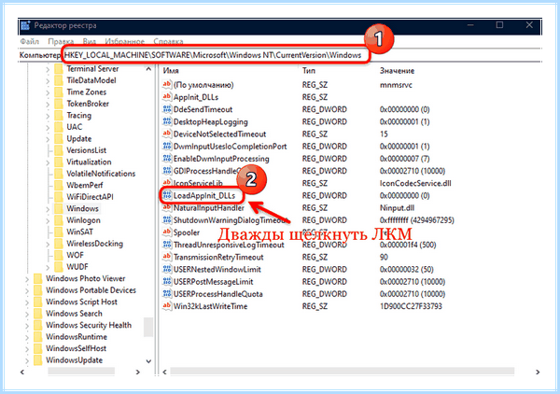
Task: Click the registry path address bar
Action: (x=279, y=55)
